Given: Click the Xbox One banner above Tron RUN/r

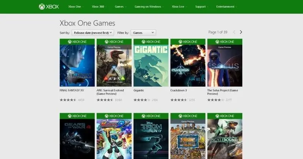Looking at the screenshot, I should (x=151, y=116).
